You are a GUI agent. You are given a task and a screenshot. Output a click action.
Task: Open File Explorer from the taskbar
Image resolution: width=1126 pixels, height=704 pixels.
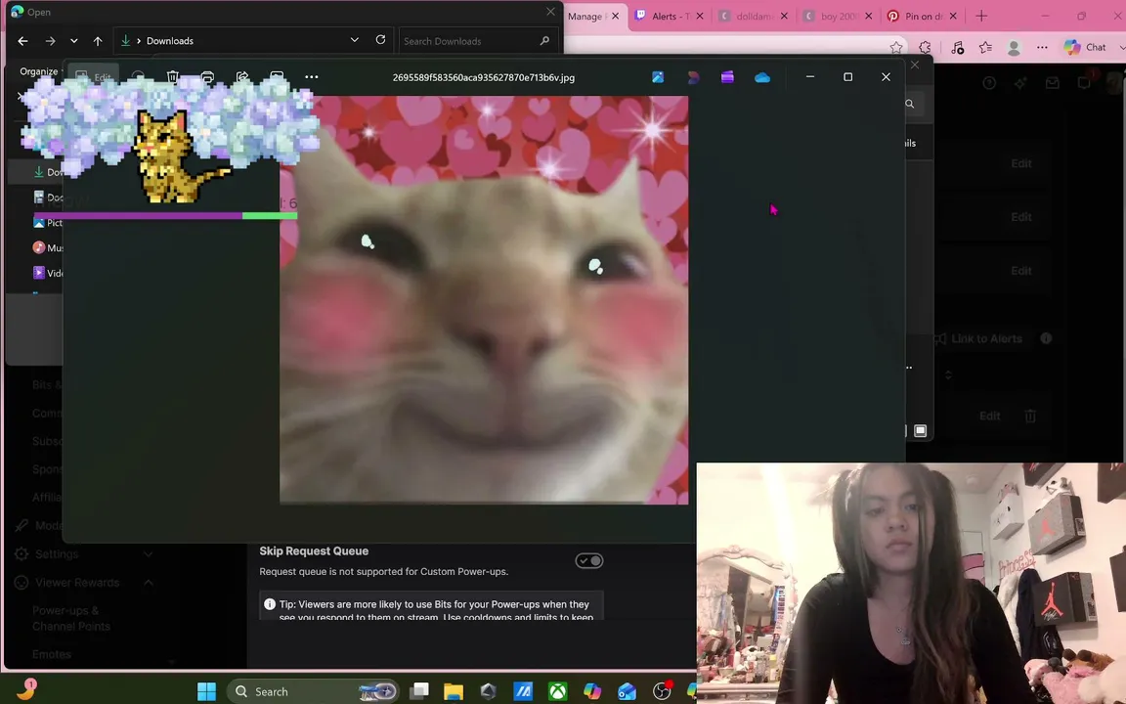454,691
